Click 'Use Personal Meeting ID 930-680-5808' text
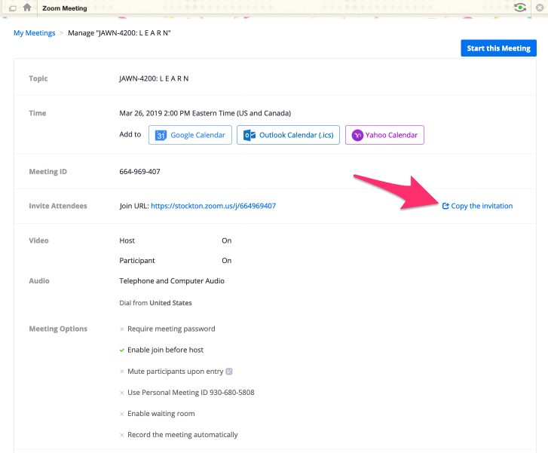Image resolution: width=548 pixels, height=453 pixels. (191, 393)
